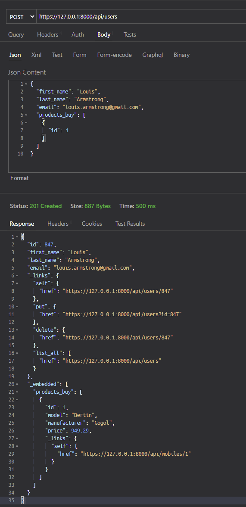The height and width of the screenshot is (507, 246).
Task: Select the Xml body type
Action: tap(36, 55)
